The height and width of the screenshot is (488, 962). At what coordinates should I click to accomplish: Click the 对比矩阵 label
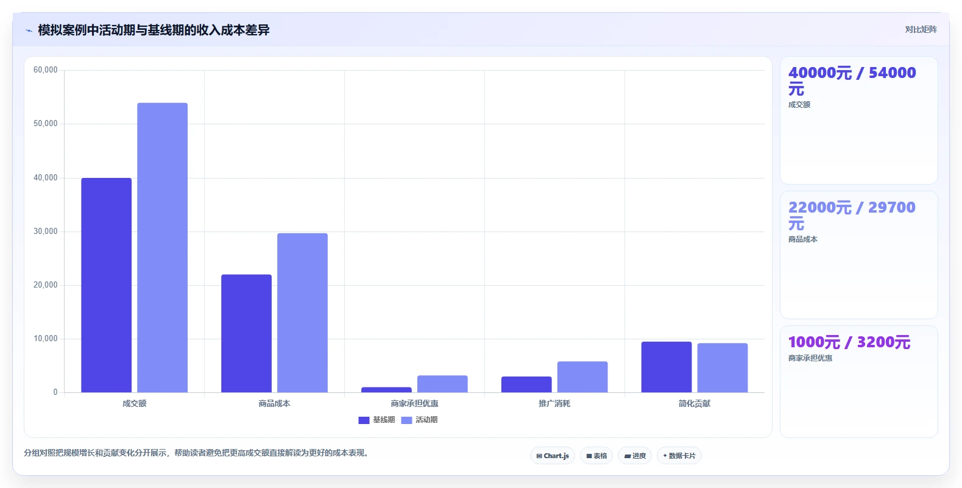tap(921, 29)
